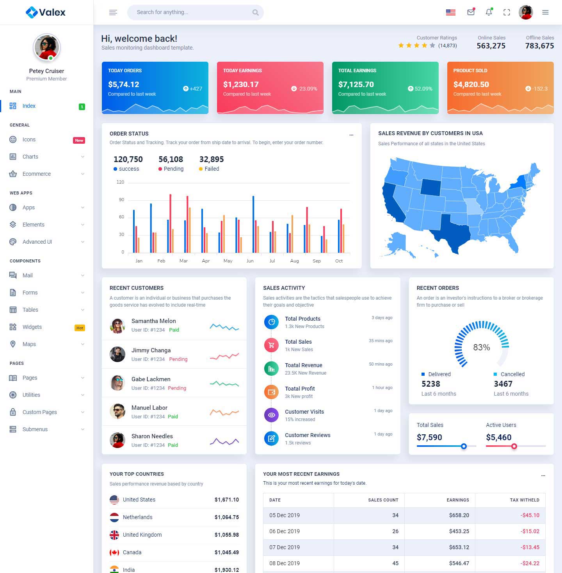Click the Customer Visits eye icon
This screenshot has height=573, width=562.
coord(271,415)
